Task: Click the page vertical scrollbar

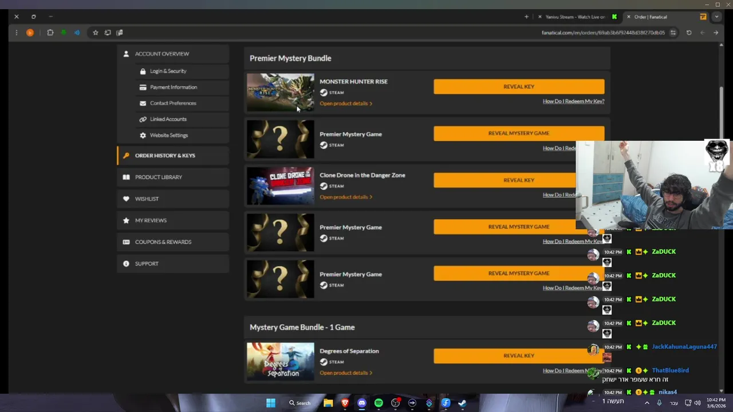Action: [721, 112]
